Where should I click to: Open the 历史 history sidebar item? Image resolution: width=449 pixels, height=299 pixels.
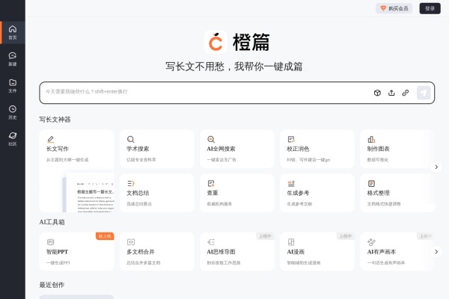point(12,112)
